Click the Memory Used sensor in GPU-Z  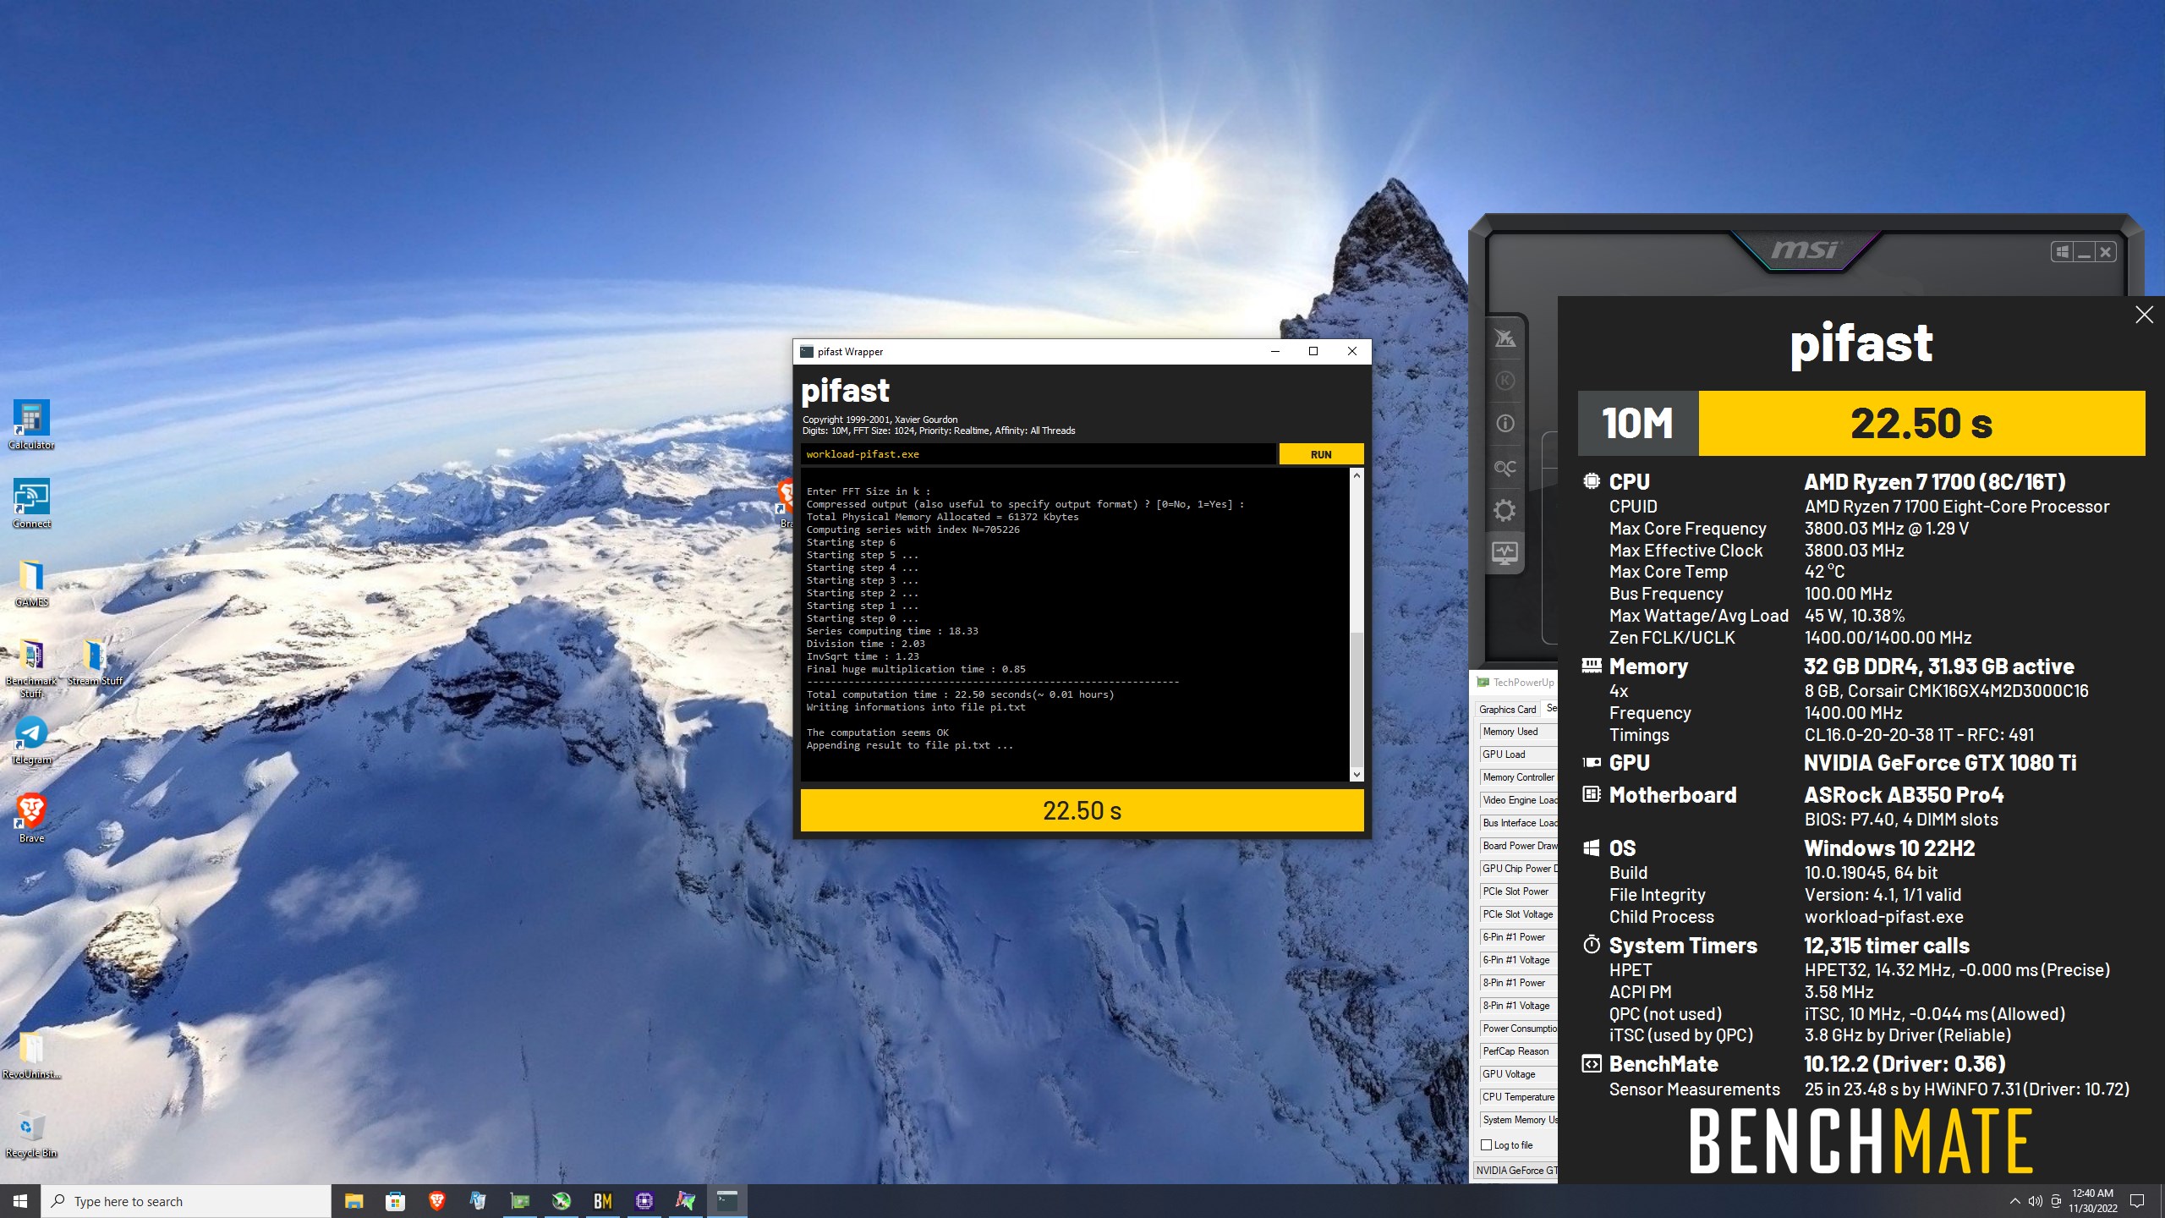tap(1518, 732)
